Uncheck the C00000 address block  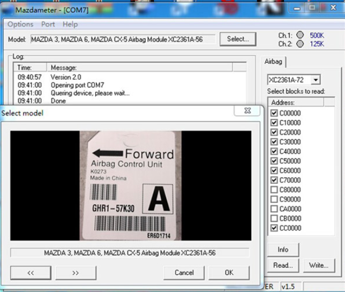click(274, 113)
